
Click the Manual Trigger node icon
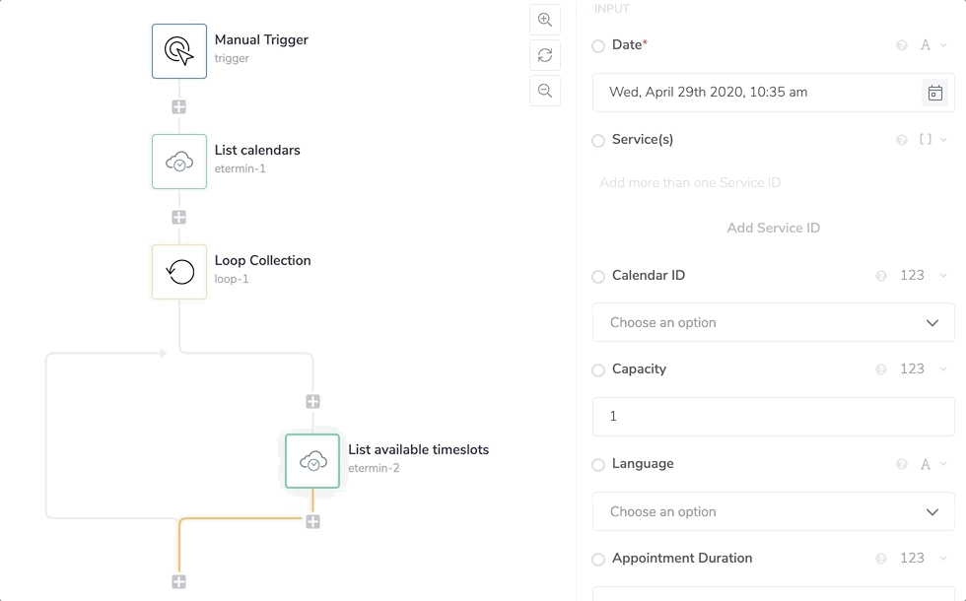(179, 51)
